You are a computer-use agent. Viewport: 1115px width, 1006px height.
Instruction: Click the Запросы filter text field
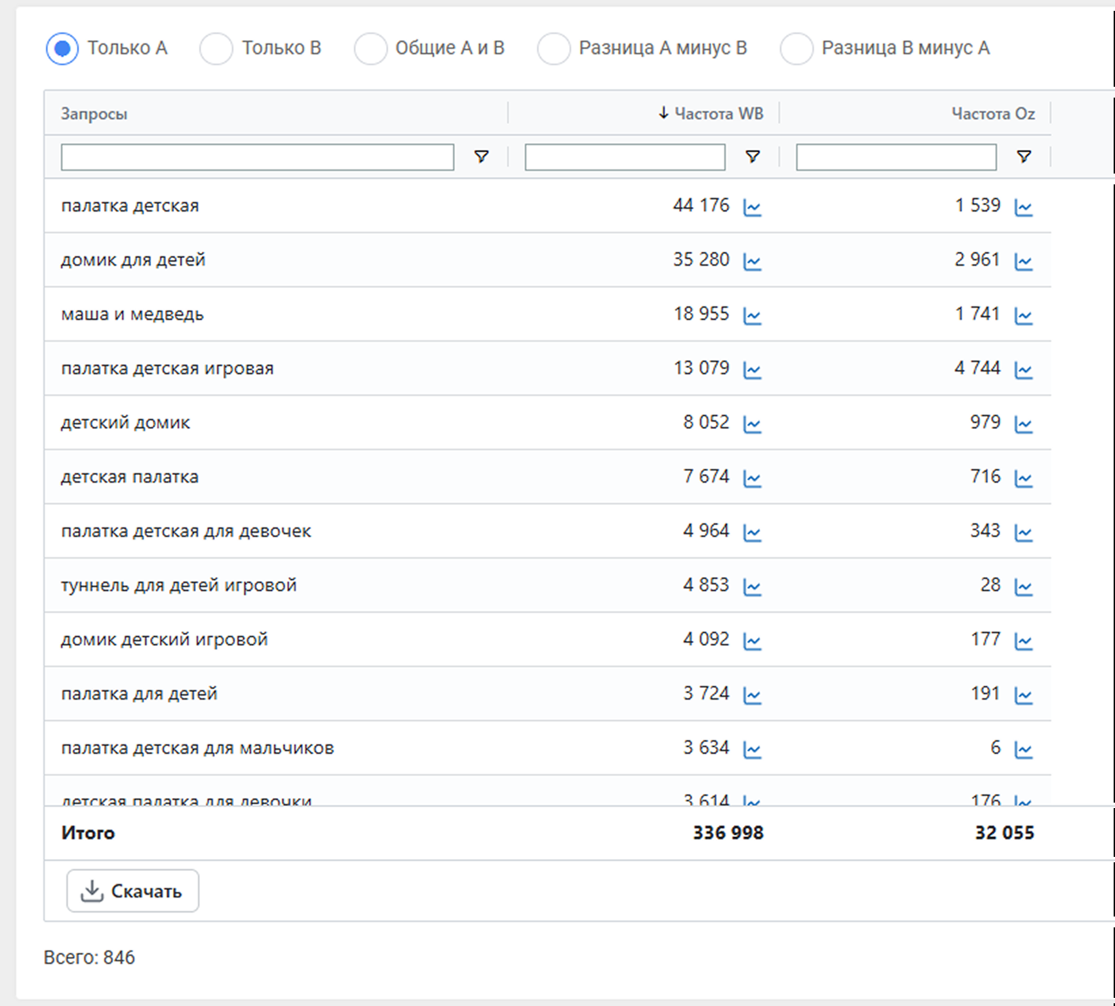[x=257, y=157]
